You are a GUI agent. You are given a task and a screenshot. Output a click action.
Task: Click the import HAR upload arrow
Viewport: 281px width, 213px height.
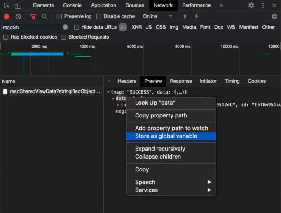coord(185,16)
